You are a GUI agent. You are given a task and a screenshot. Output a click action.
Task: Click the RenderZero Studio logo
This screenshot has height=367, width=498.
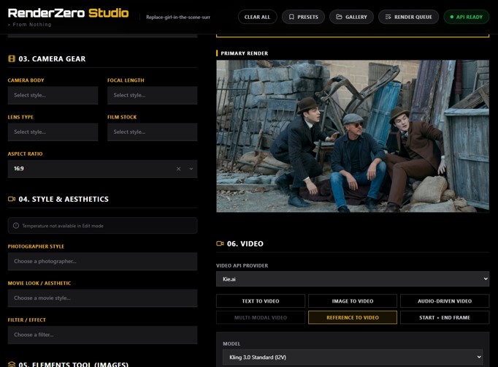69,13
